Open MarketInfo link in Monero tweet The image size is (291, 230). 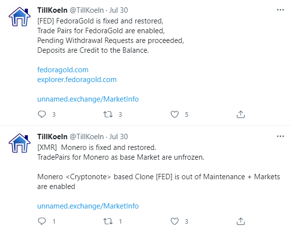[x=88, y=206]
